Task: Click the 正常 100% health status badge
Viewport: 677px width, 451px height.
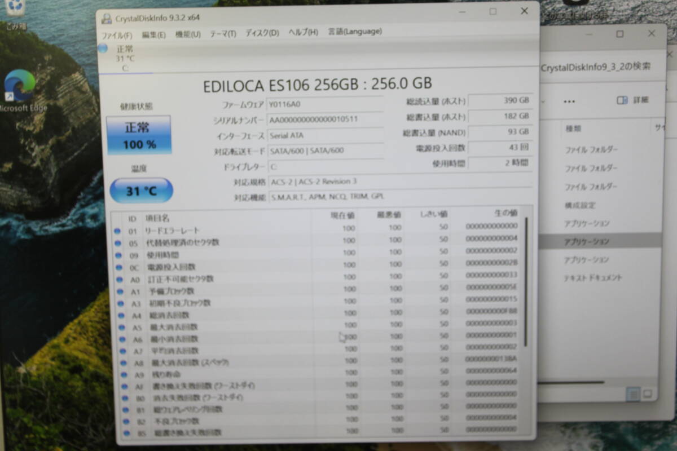Action: coord(138,135)
